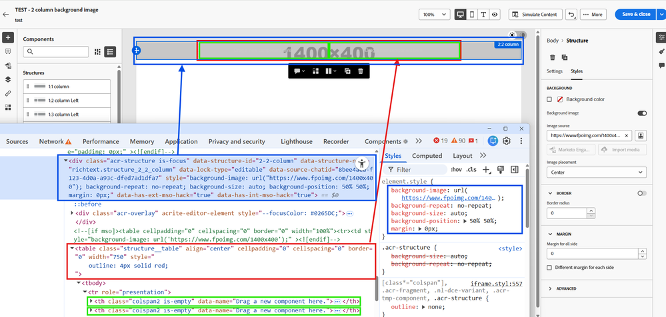Click Save & close button
Viewport: 666px width, 317px height.
pos(635,15)
